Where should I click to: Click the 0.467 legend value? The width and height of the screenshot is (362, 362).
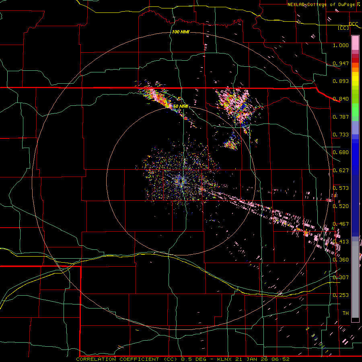click(341, 224)
